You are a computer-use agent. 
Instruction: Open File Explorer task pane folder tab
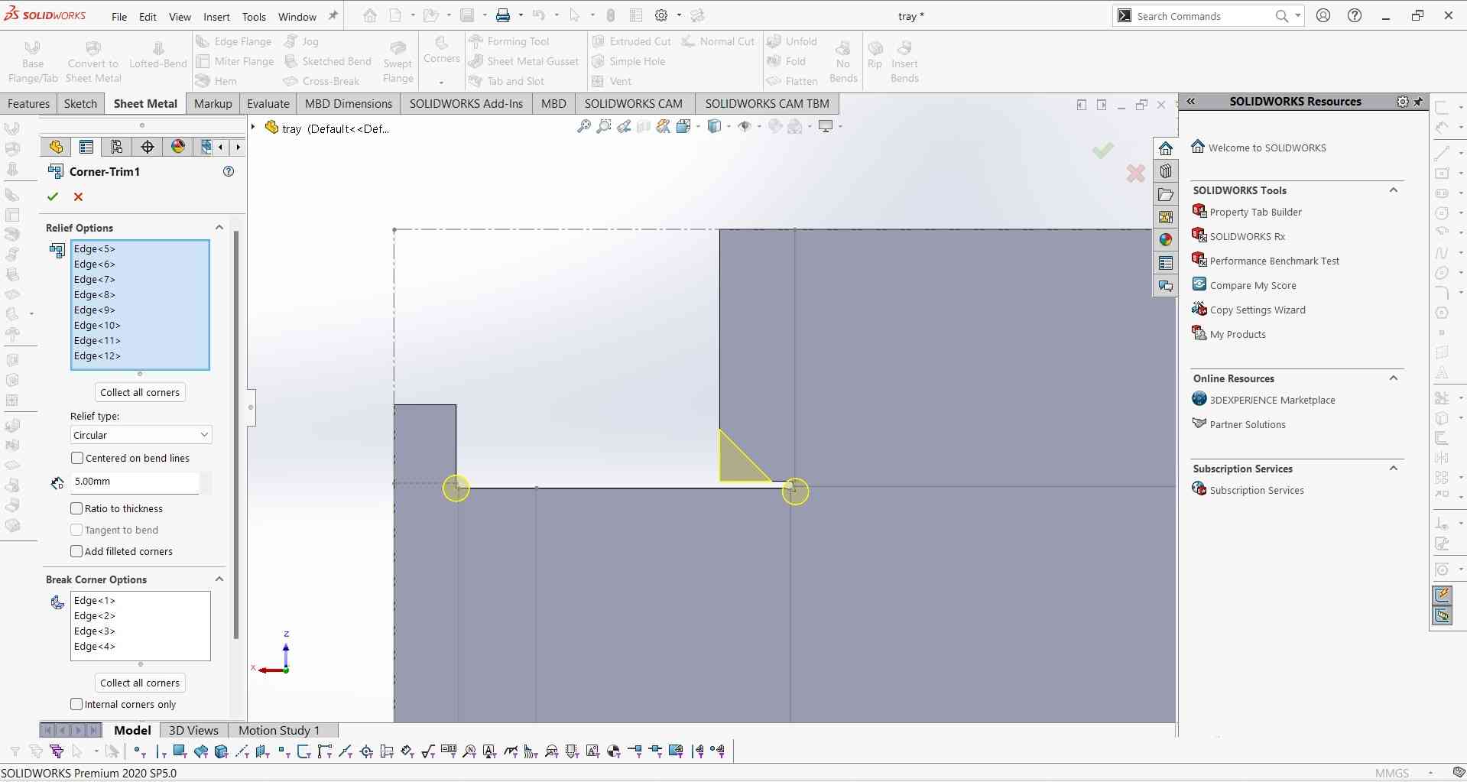coord(1166,194)
